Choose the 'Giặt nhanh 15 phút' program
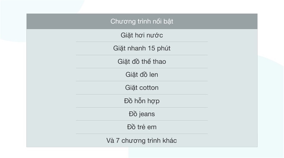Image resolution: width=284 pixels, height=158 pixels. [x=142, y=48]
